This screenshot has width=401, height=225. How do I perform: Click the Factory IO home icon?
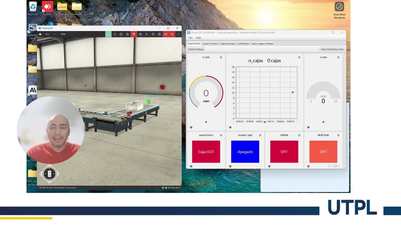pyautogui.click(x=40, y=34)
